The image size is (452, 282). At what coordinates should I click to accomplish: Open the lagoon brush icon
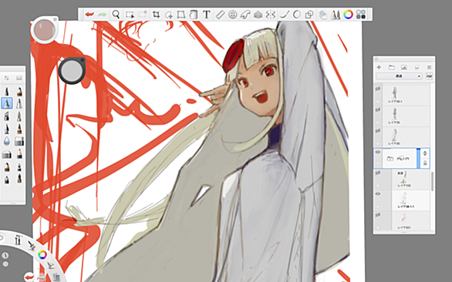pos(32,246)
